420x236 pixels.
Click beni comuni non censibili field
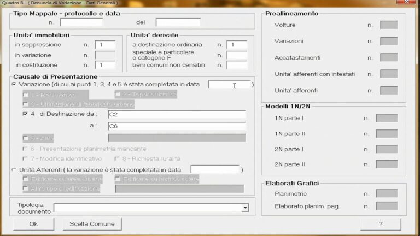point(237,65)
